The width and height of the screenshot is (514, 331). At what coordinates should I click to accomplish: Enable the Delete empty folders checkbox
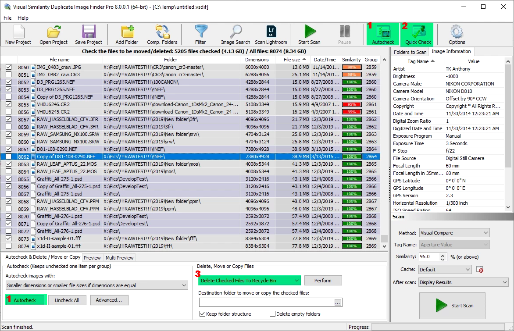(272, 313)
